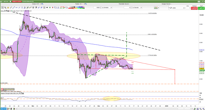
Task: Activate the magnifier zoom tool
Action: (x=5, y=7)
